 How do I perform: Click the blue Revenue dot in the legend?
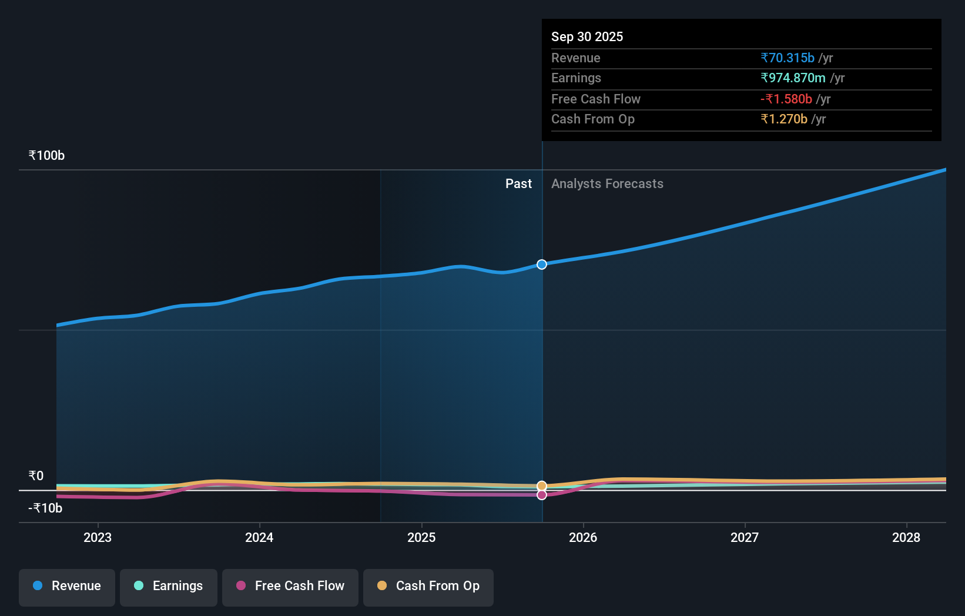(37, 586)
